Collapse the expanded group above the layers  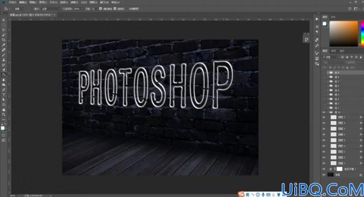click(328, 112)
